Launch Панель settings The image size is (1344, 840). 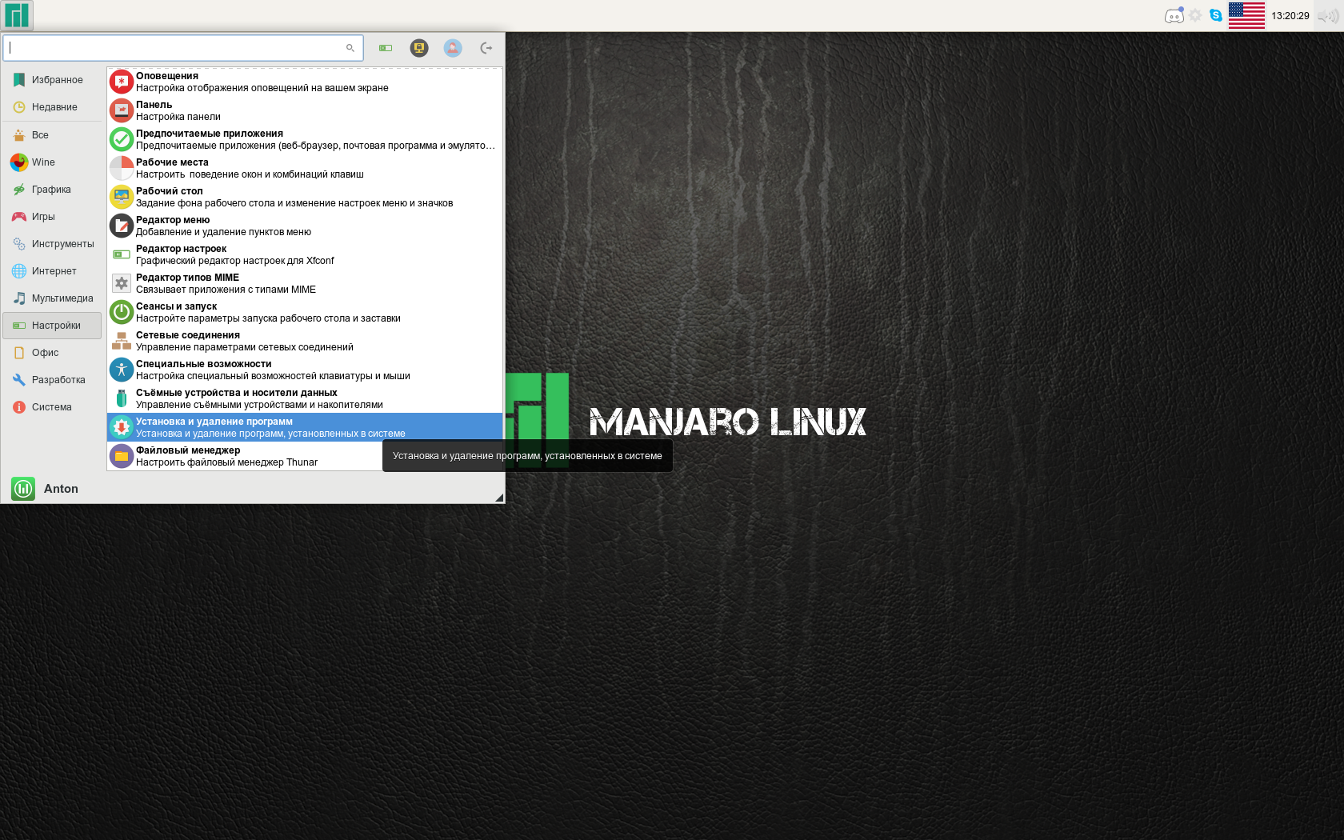(x=305, y=110)
